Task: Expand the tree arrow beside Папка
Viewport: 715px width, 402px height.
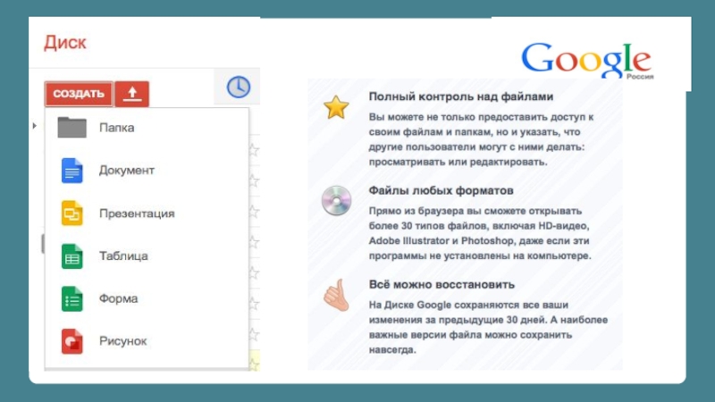Action: pos(35,126)
